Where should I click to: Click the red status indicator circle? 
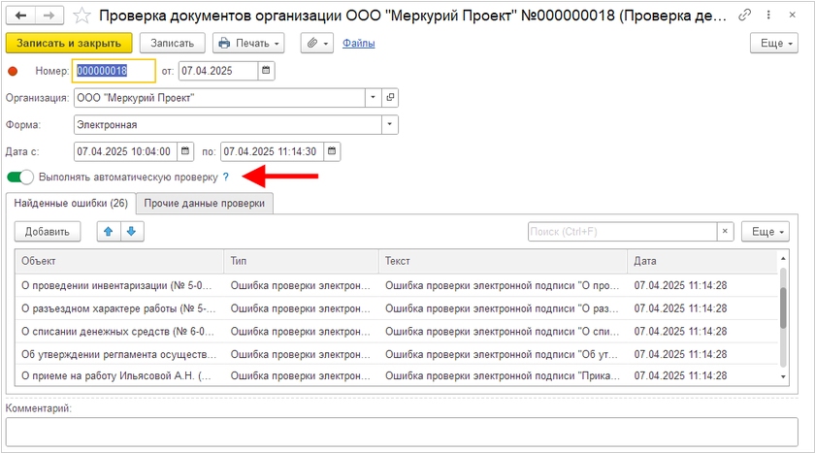(13, 71)
